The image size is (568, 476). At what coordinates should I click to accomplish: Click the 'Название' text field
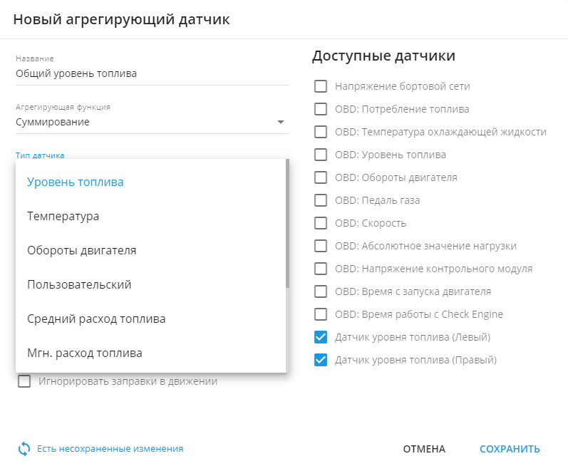152,73
